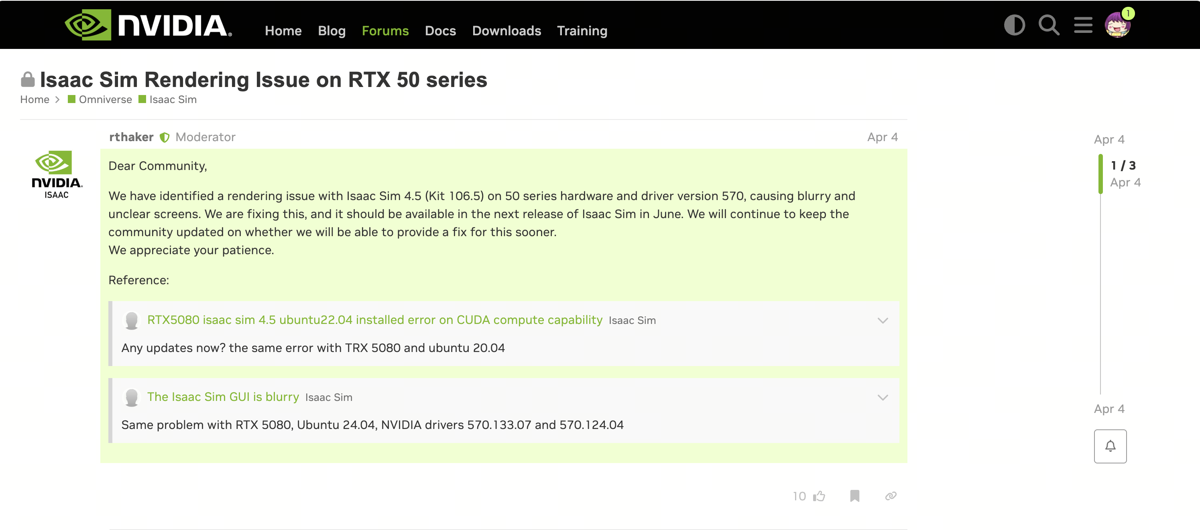The width and height of the screenshot is (1200, 530).
Task: Jump to bottom Apr 4 timeline date
Action: tap(1108, 409)
